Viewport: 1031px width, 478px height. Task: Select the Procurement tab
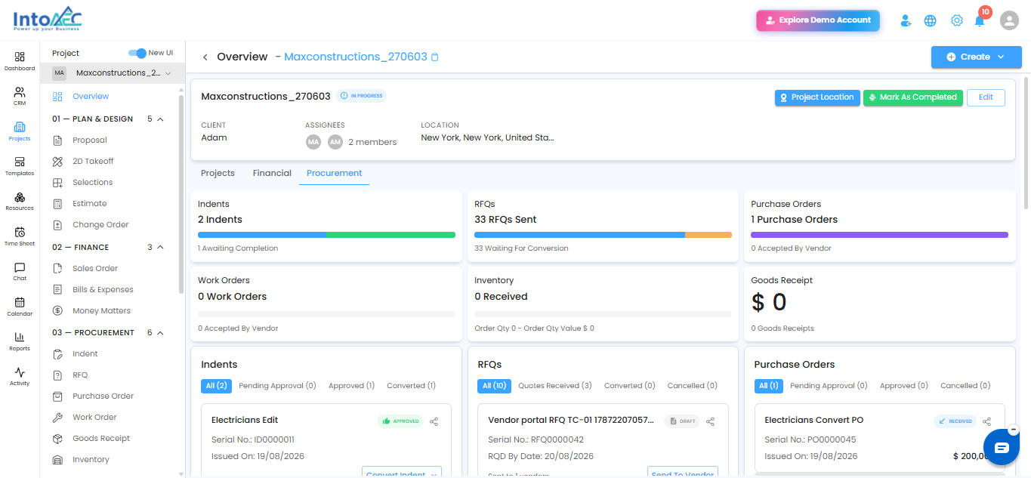coord(335,173)
